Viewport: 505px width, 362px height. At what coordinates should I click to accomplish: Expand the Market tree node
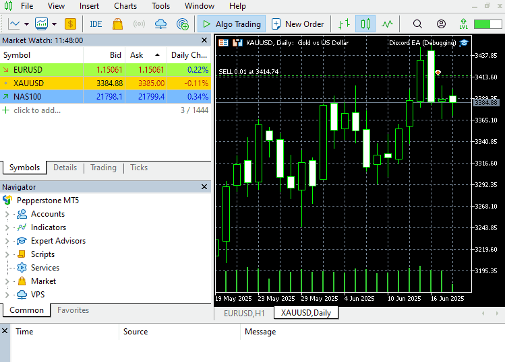(x=7, y=281)
